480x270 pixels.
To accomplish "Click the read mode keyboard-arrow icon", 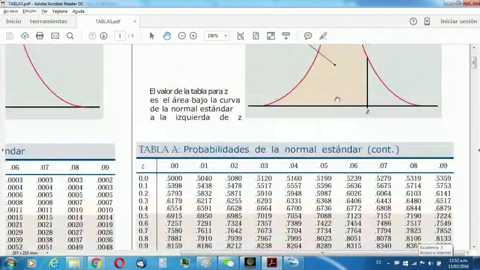I will (x=286, y=36).
